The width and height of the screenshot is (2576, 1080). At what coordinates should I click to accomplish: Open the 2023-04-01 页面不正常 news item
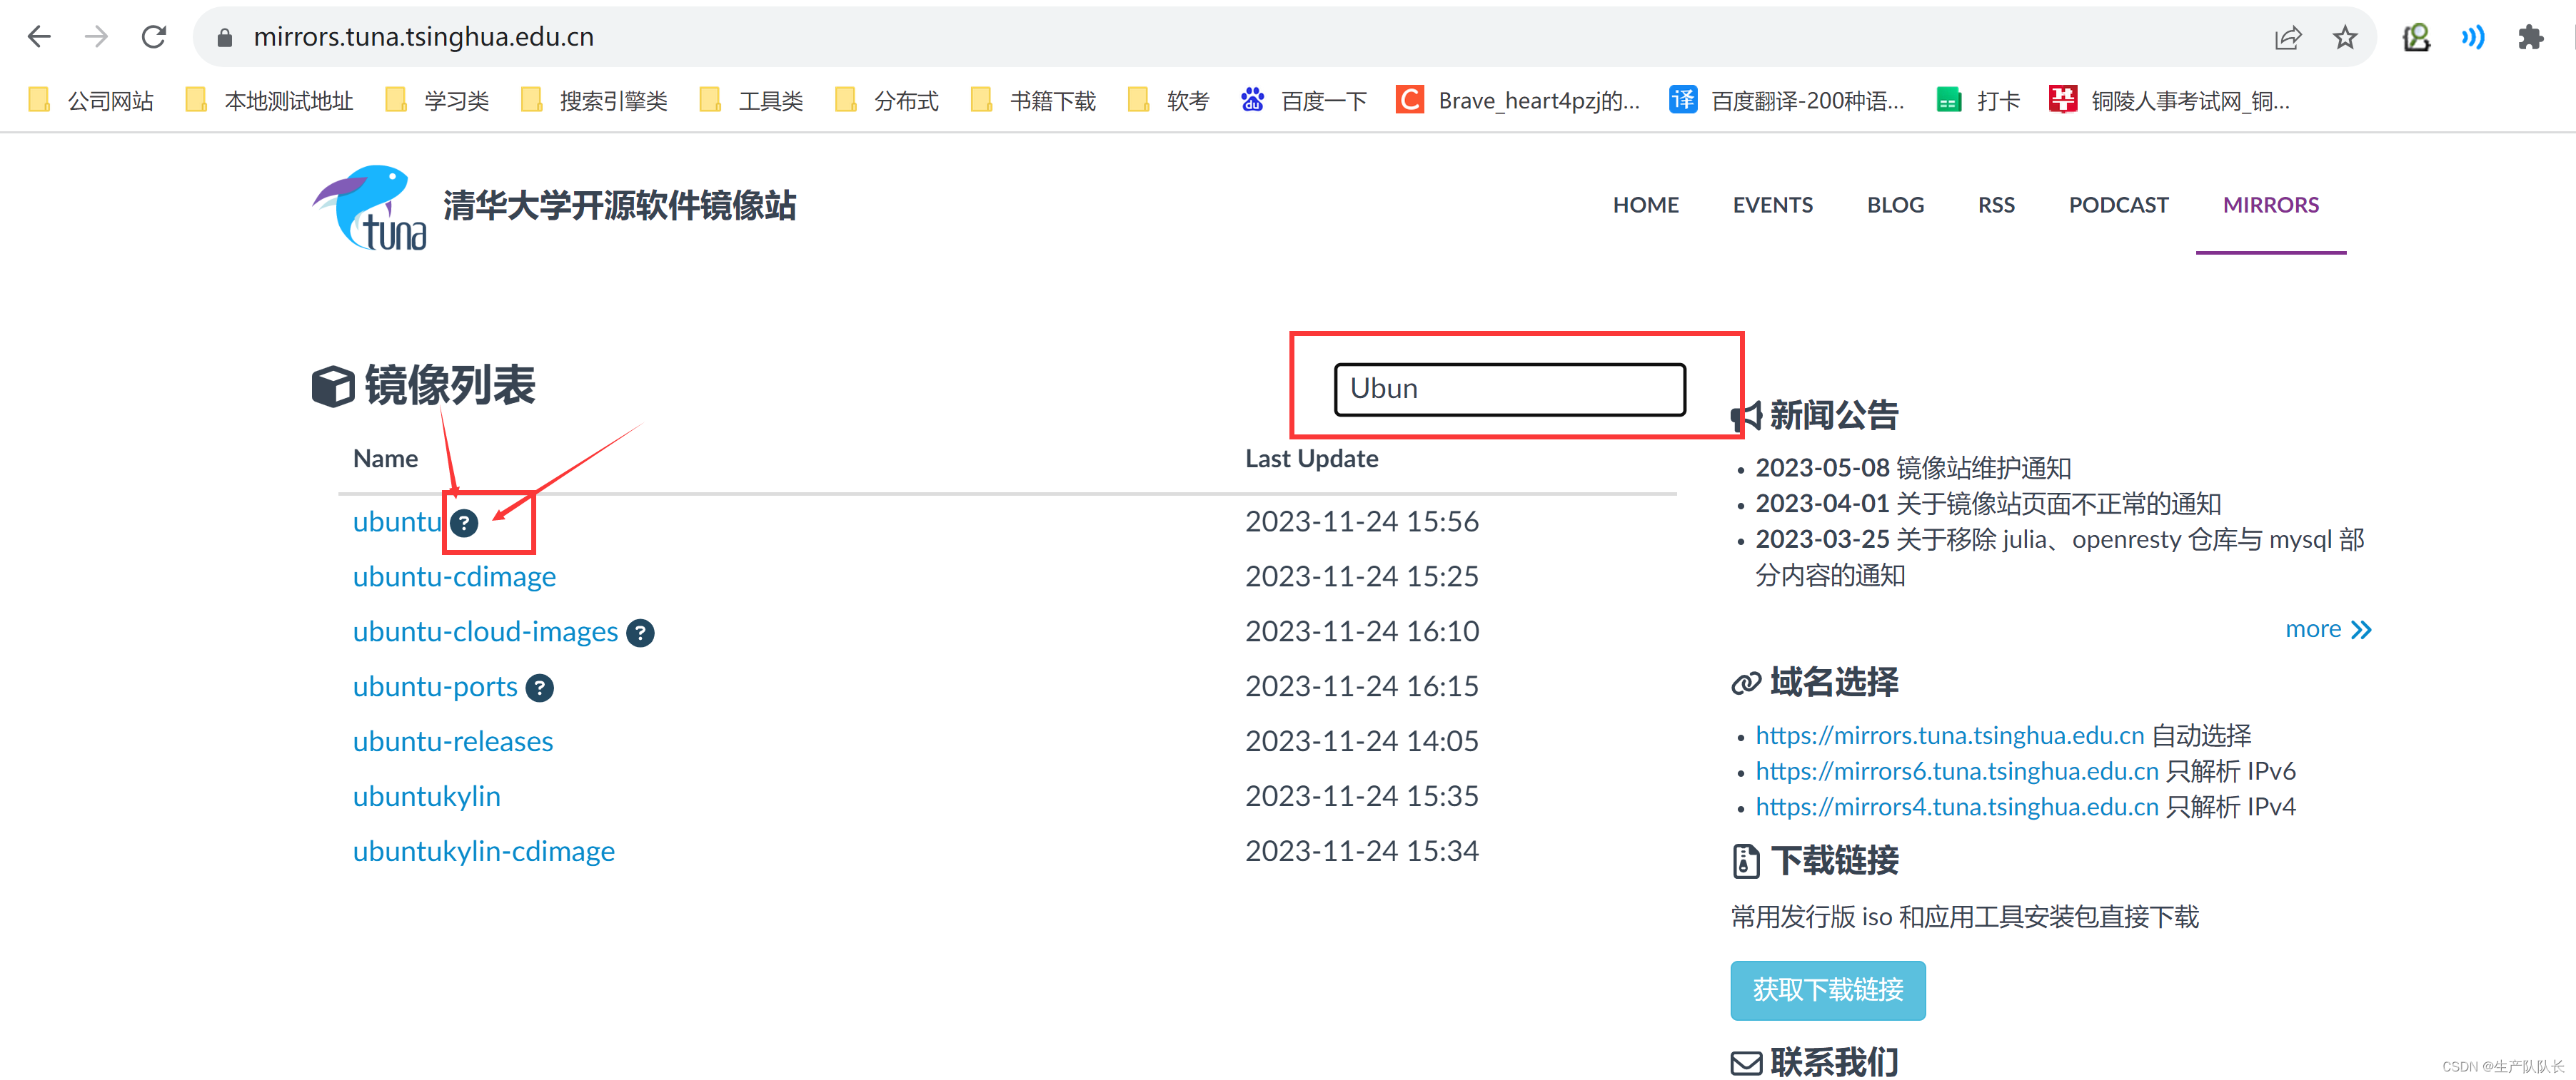(1988, 504)
